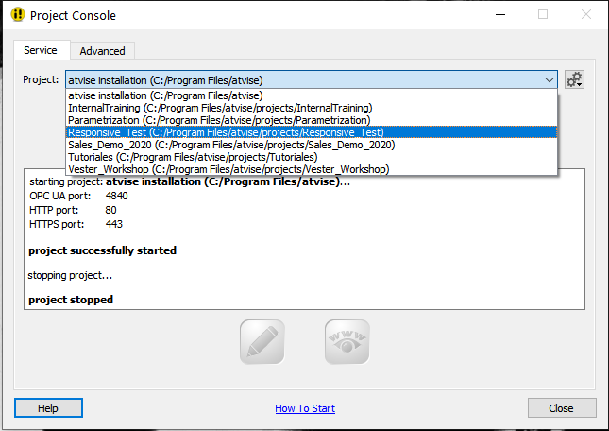The image size is (609, 431).
Task: Click the project settings gear icon
Action: point(574,79)
